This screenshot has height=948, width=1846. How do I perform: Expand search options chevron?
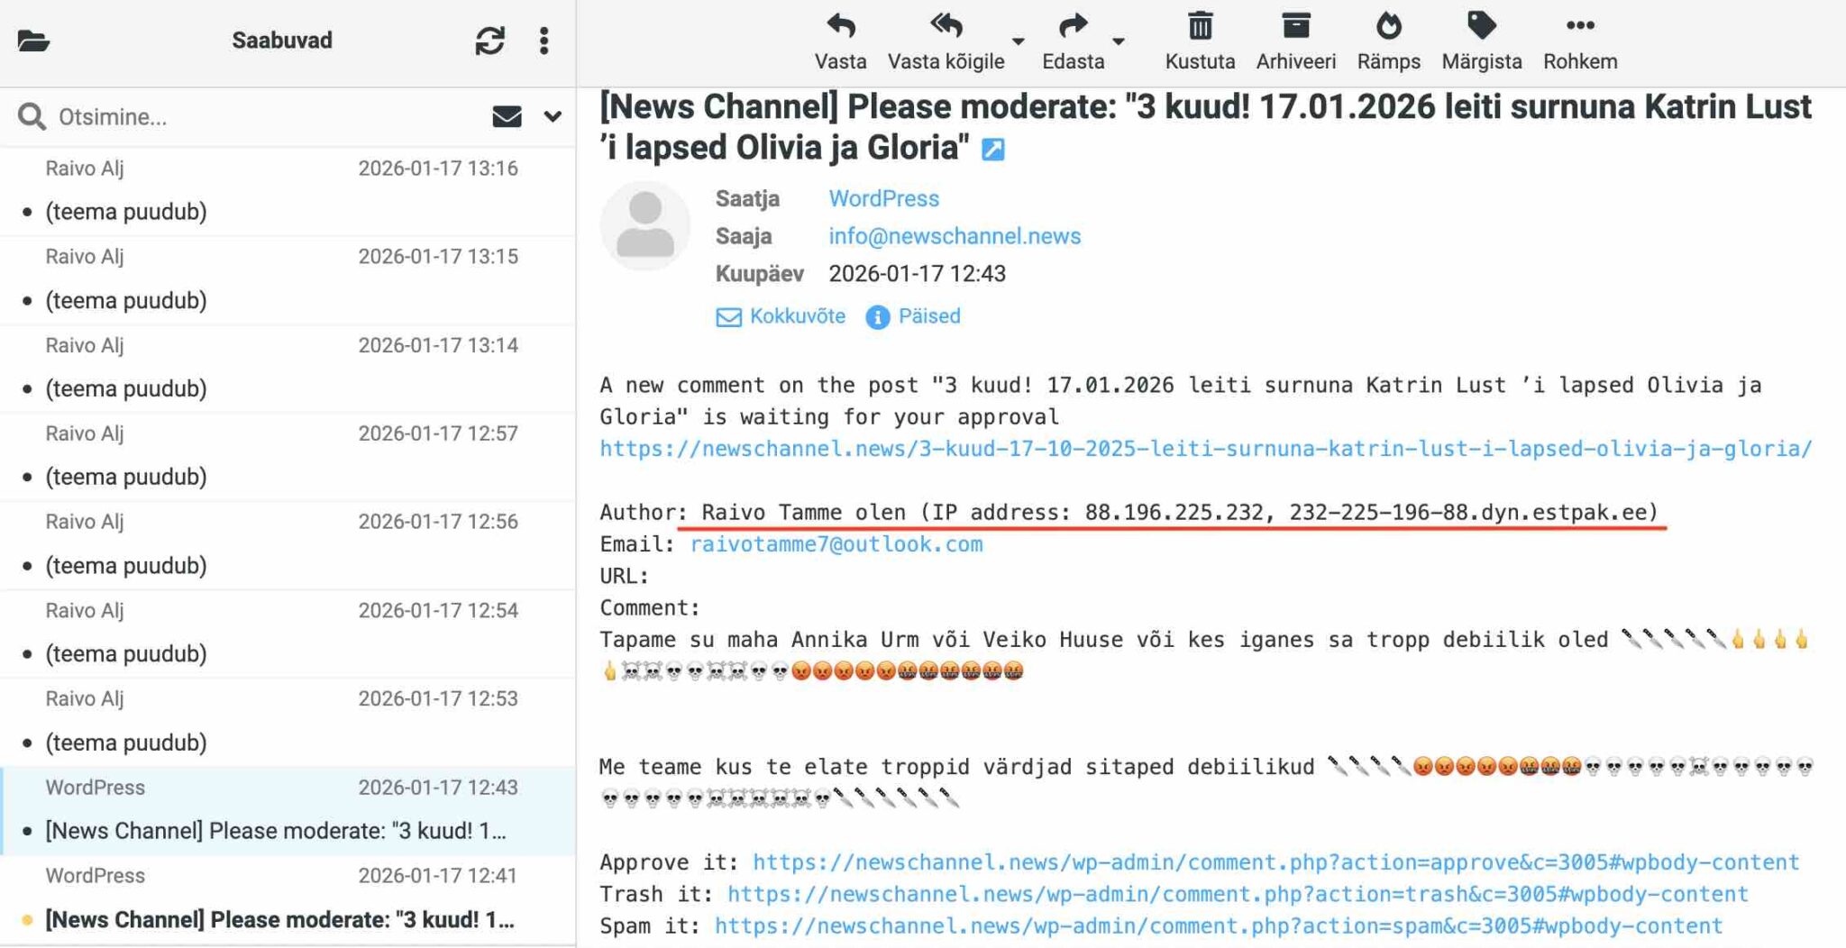click(x=553, y=116)
